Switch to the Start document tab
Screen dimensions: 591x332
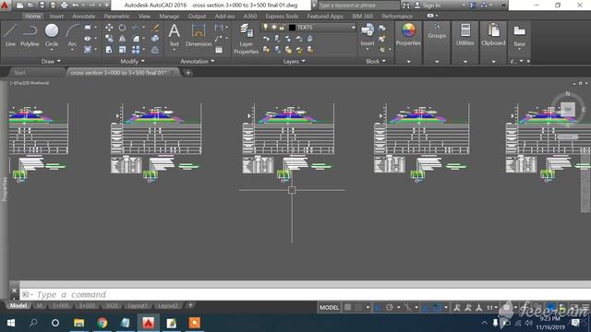19,72
